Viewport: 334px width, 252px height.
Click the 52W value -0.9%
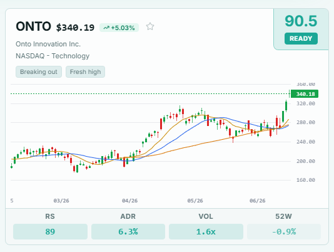point(284,231)
